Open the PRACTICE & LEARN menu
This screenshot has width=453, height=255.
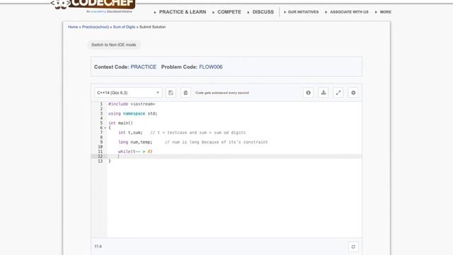183,12
